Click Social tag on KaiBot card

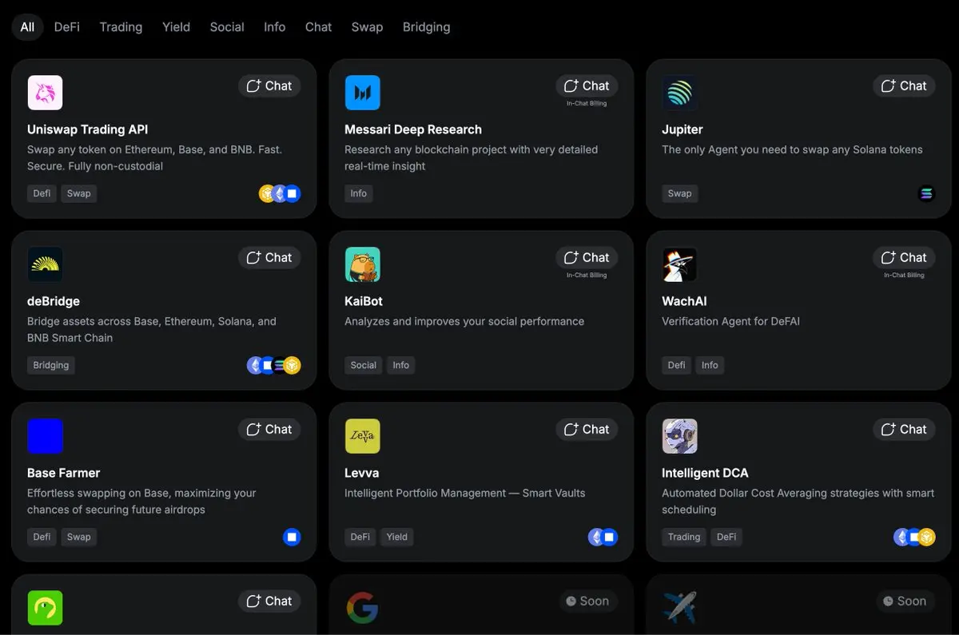[363, 365]
